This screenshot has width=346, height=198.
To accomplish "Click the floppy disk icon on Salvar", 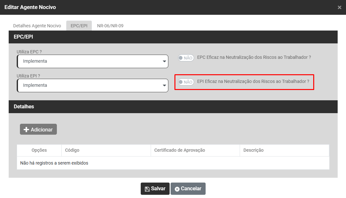I will coord(147,189).
